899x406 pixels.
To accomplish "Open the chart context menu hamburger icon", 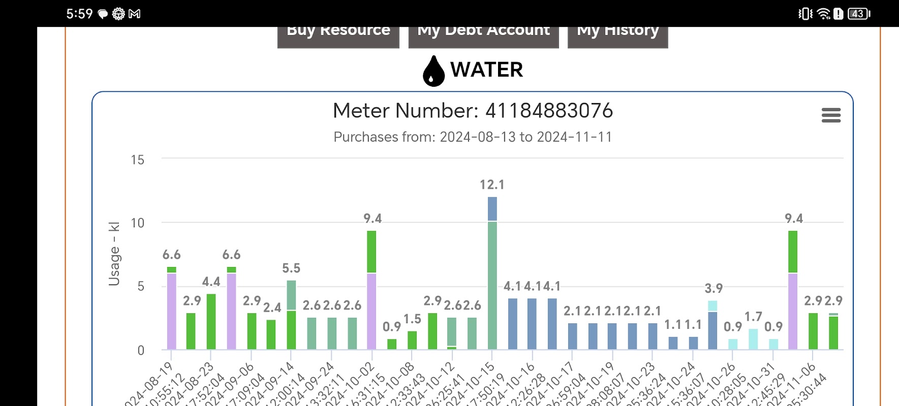I will 831,115.
